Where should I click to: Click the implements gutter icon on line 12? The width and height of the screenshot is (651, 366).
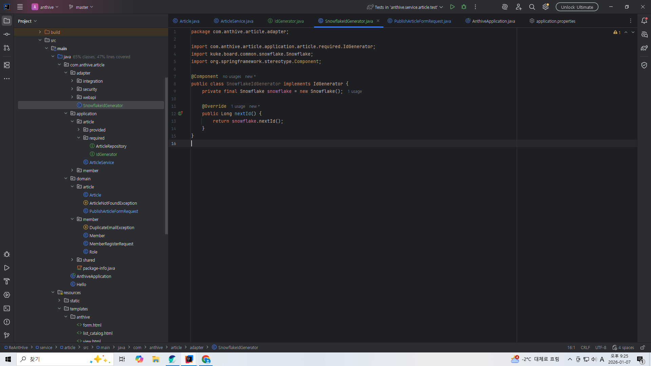[180, 114]
